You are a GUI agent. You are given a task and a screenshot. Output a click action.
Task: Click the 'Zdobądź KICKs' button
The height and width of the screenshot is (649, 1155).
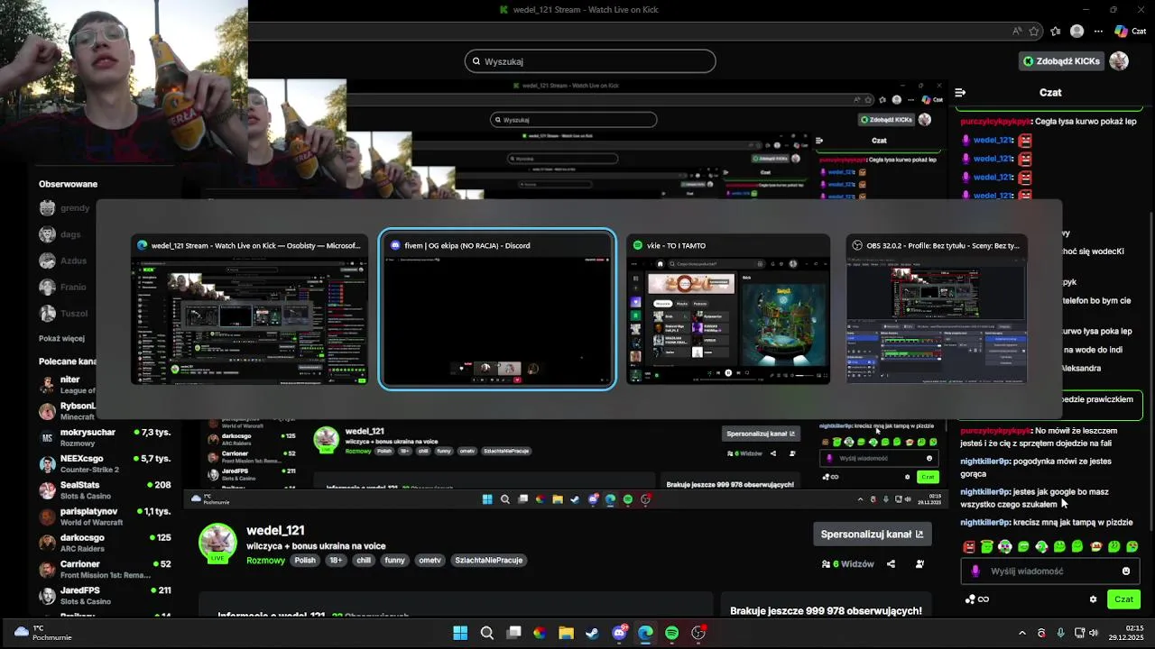[1061, 61]
